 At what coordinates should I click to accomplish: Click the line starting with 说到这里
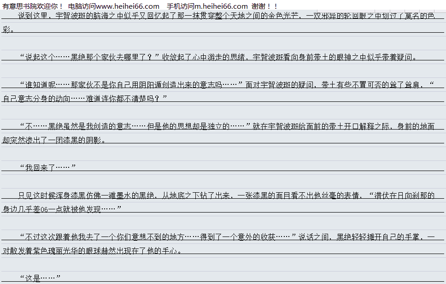tap(226, 16)
